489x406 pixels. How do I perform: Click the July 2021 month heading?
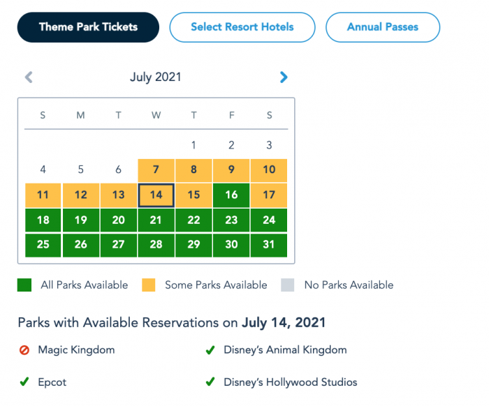click(x=156, y=77)
